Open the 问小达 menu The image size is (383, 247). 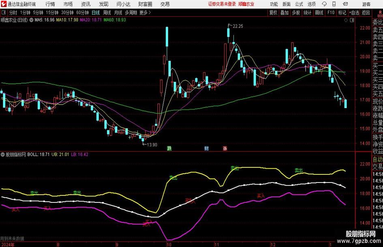point(123,4)
